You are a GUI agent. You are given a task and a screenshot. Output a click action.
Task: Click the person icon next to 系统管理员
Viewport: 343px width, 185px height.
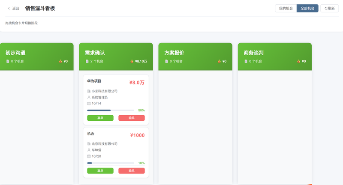click(x=89, y=97)
